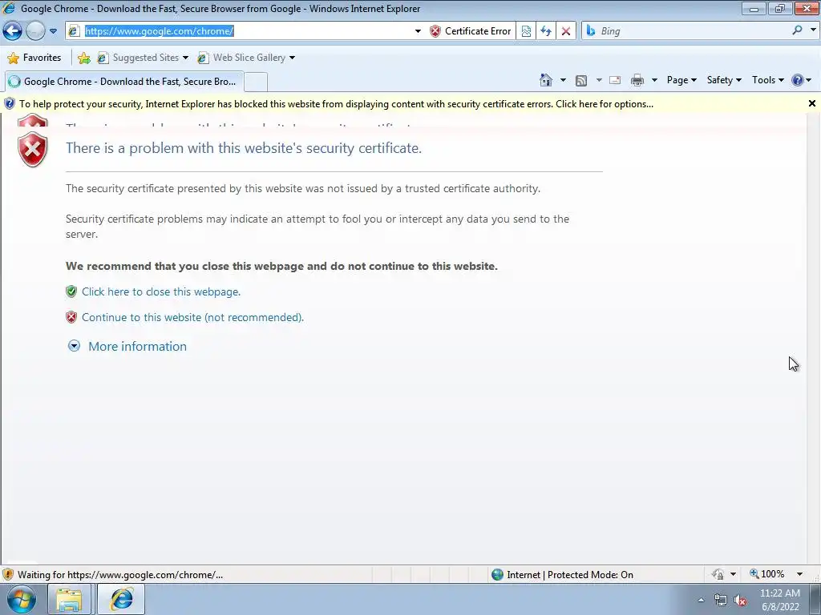This screenshot has height=615, width=821.
Task: Click the Forward navigation button
Action: pyautogui.click(x=35, y=31)
